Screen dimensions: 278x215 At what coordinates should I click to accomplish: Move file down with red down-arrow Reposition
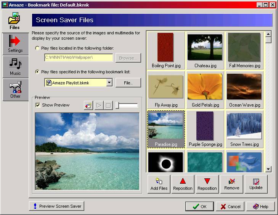(x=207, y=184)
